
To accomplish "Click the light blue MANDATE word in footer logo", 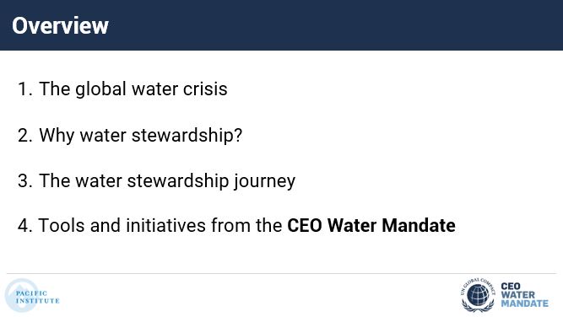I will 524,304.
